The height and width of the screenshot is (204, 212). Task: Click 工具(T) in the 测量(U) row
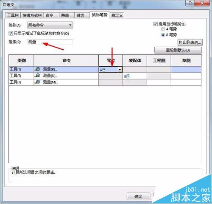[x=15, y=76]
